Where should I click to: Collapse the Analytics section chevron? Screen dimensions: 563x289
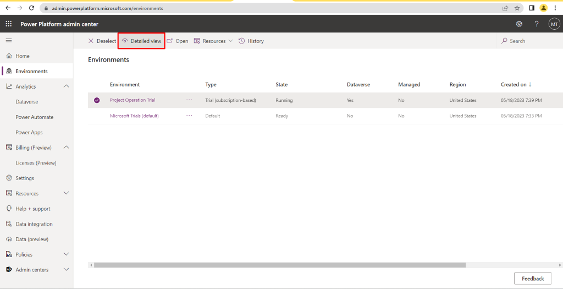[66, 86]
